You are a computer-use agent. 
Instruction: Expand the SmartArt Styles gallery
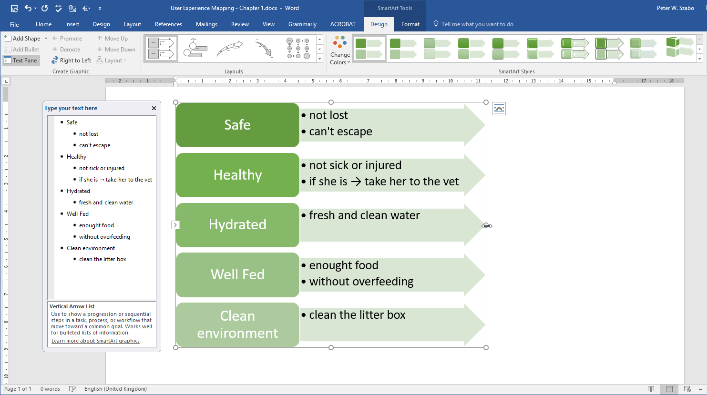pos(699,59)
